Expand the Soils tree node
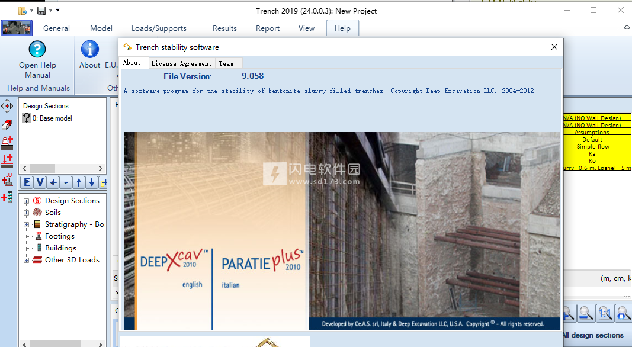The width and height of the screenshot is (632, 347). [x=26, y=213]
